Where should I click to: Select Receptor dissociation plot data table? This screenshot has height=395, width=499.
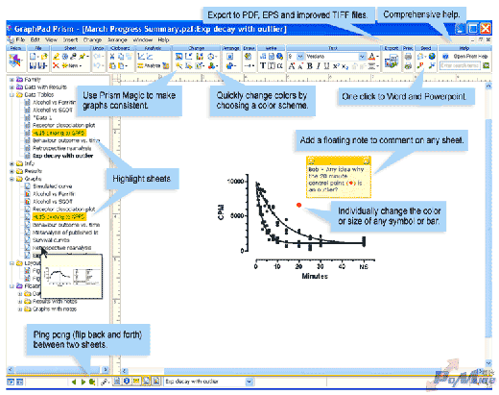[x=63, y=125]
